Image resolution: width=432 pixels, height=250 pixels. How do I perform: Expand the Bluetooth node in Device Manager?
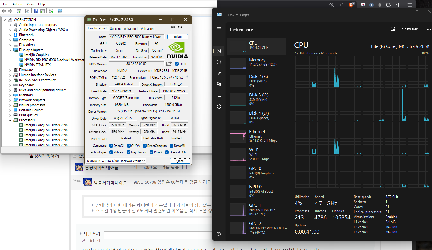(x=10, y=35)
